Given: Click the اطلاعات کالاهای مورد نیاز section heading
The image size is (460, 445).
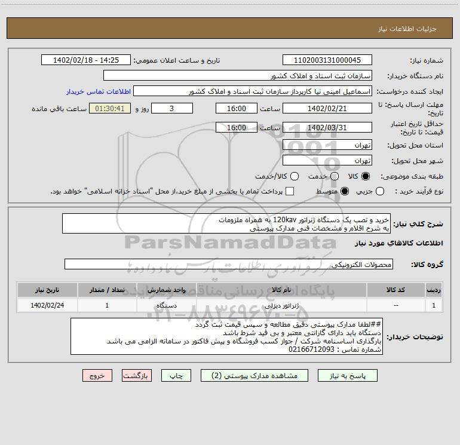Looking at the screenshot, I should 398,243.
